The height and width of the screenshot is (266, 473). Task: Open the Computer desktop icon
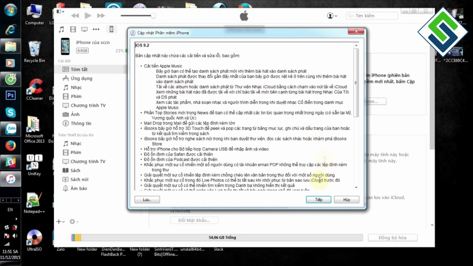click(34, 15)
